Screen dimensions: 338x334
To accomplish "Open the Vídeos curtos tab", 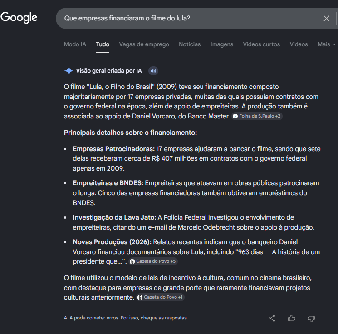I will click(261, 44).
